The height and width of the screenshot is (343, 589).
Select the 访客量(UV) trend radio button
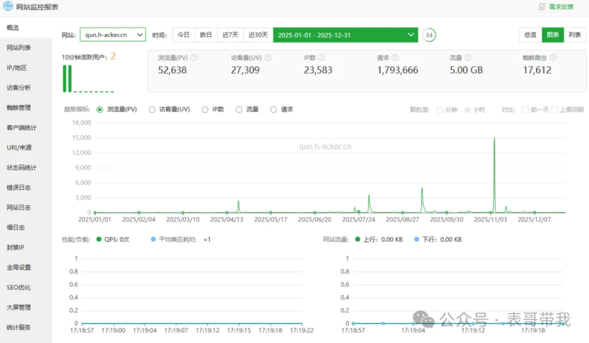click(152, 109)
